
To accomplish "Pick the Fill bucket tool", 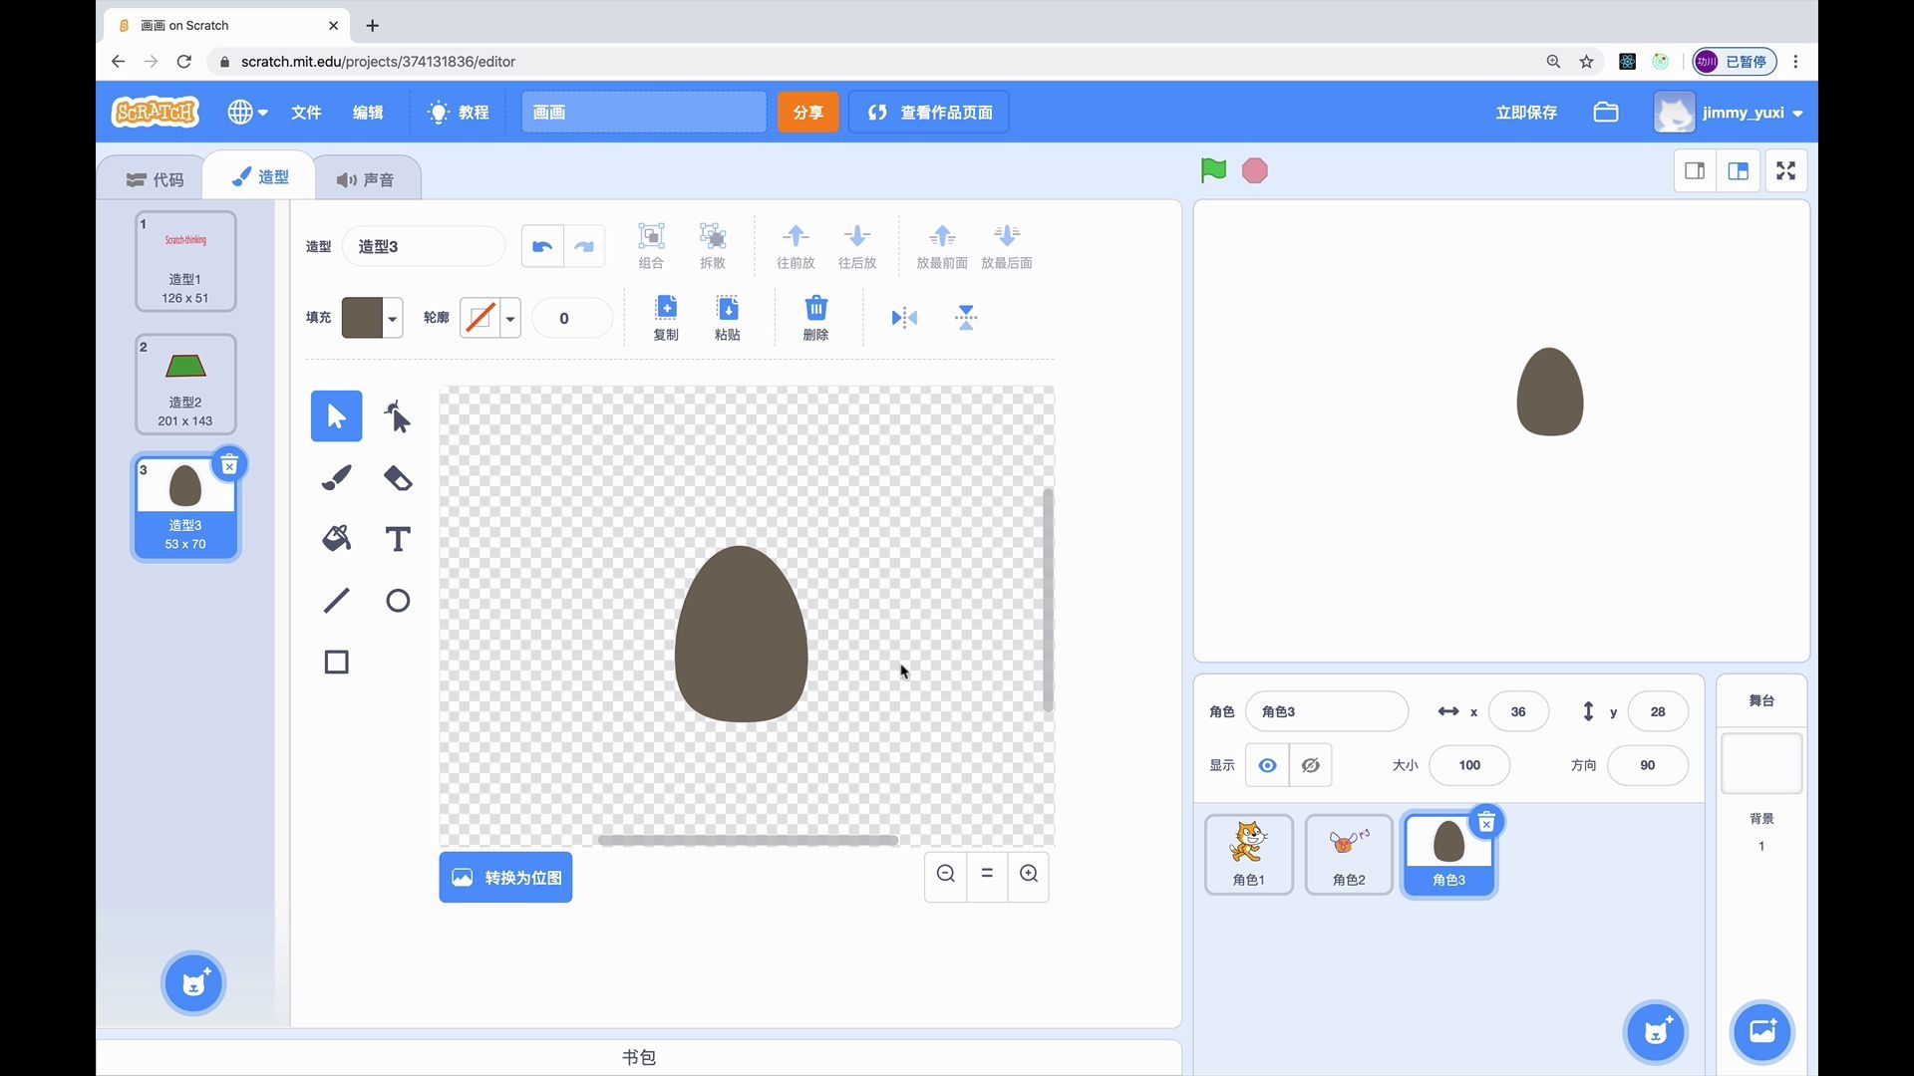I will click(336, 539).
